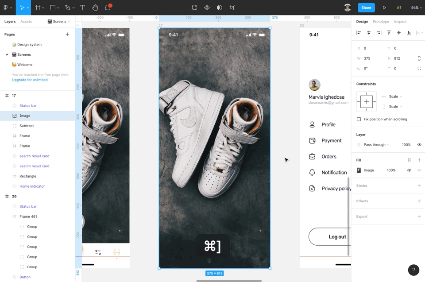Select the Subtract layer in layers panel

27,125
